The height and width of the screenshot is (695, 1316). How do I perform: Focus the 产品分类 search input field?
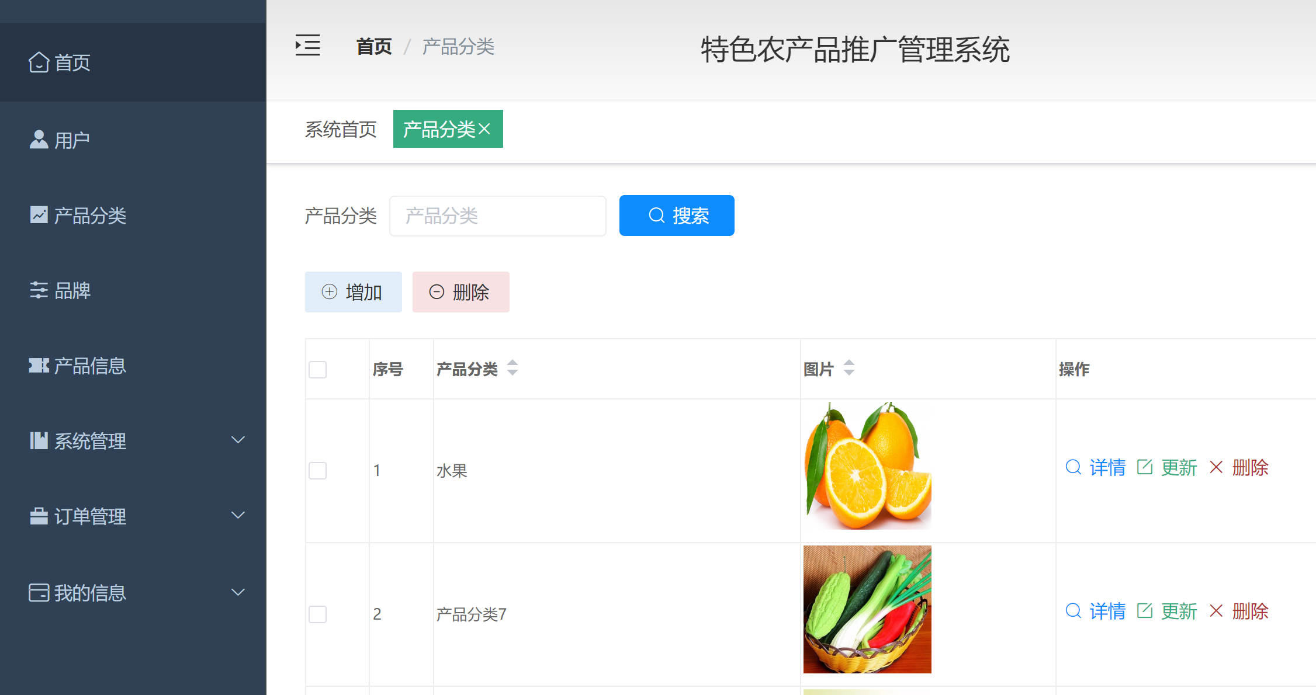pyautogui.click(x=498, y=216)
